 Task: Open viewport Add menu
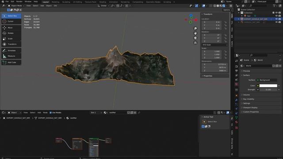click(x=42, y=6)
